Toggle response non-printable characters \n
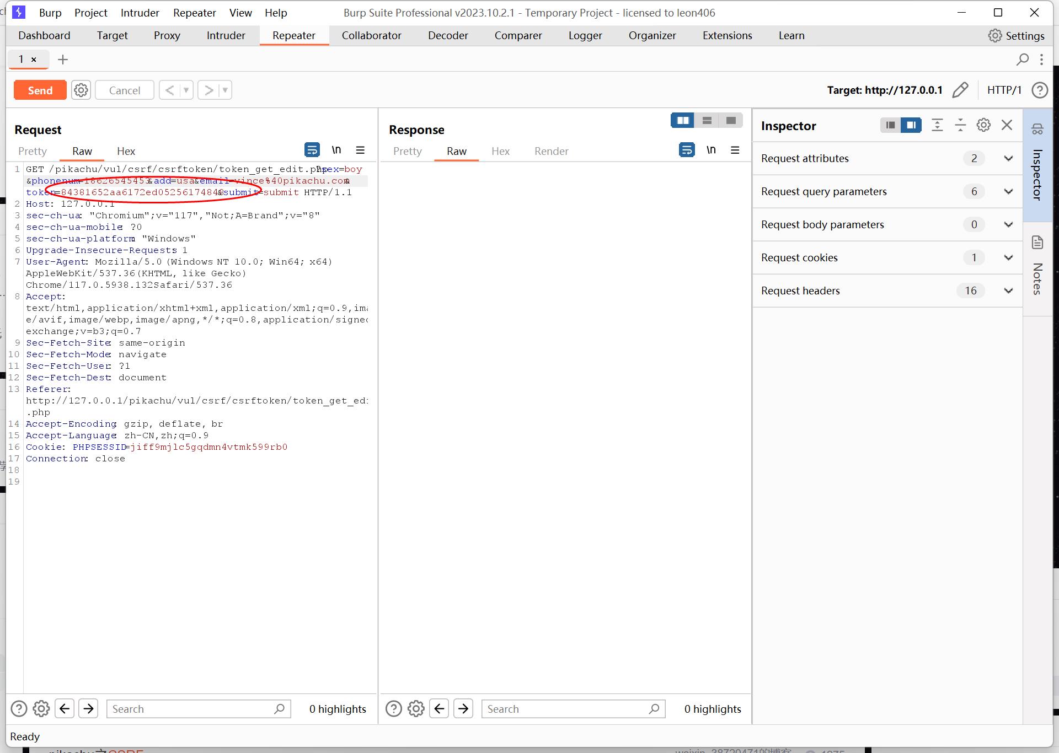 [x=712, y=150]
